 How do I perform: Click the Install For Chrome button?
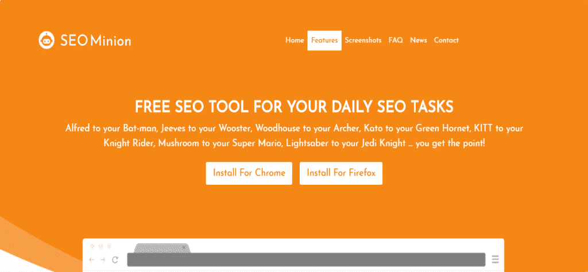point(249,173)
